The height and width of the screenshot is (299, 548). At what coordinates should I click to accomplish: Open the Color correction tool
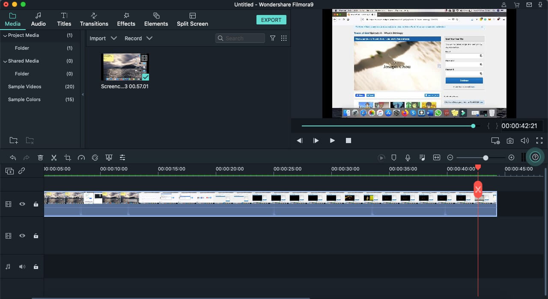point(95,158)
